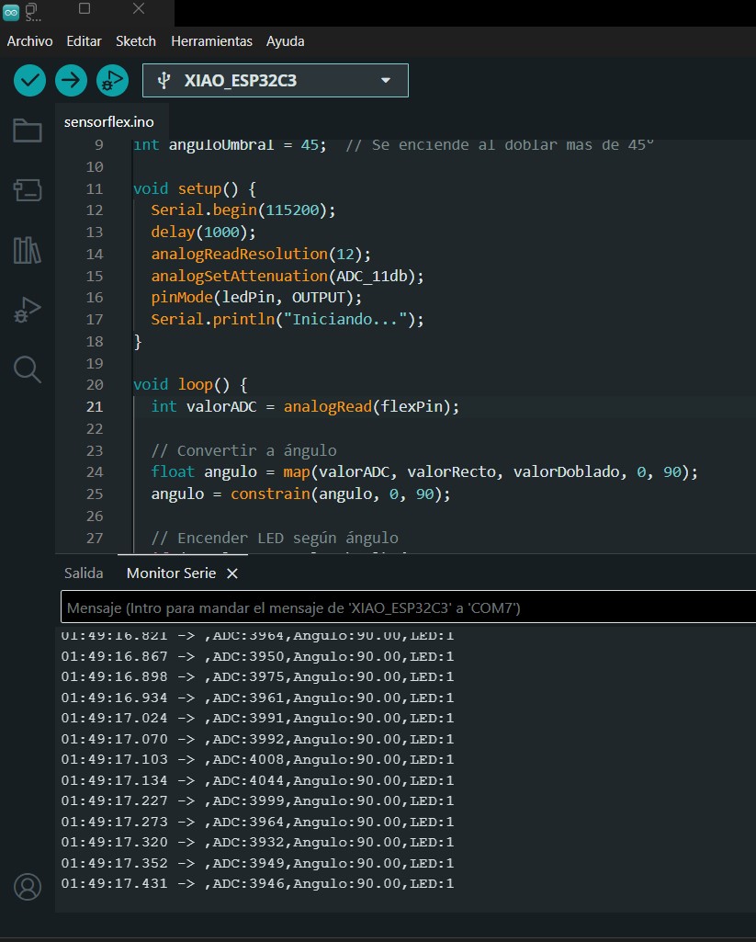
Task: Click the Verify sketch checkmark button
Action: coord(30,80)
